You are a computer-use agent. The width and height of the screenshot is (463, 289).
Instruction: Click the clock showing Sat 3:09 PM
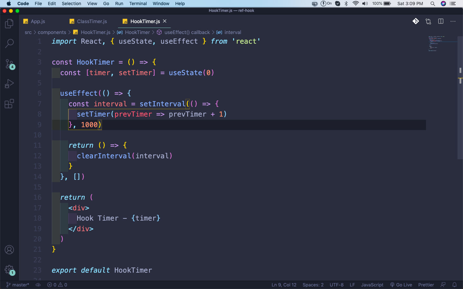(410, 4)
